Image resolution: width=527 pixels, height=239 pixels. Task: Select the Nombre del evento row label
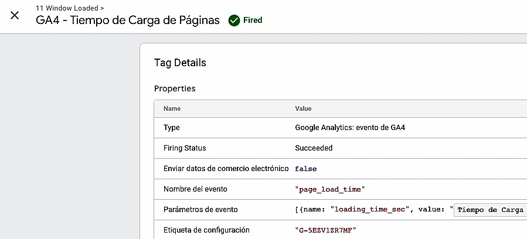195,189
